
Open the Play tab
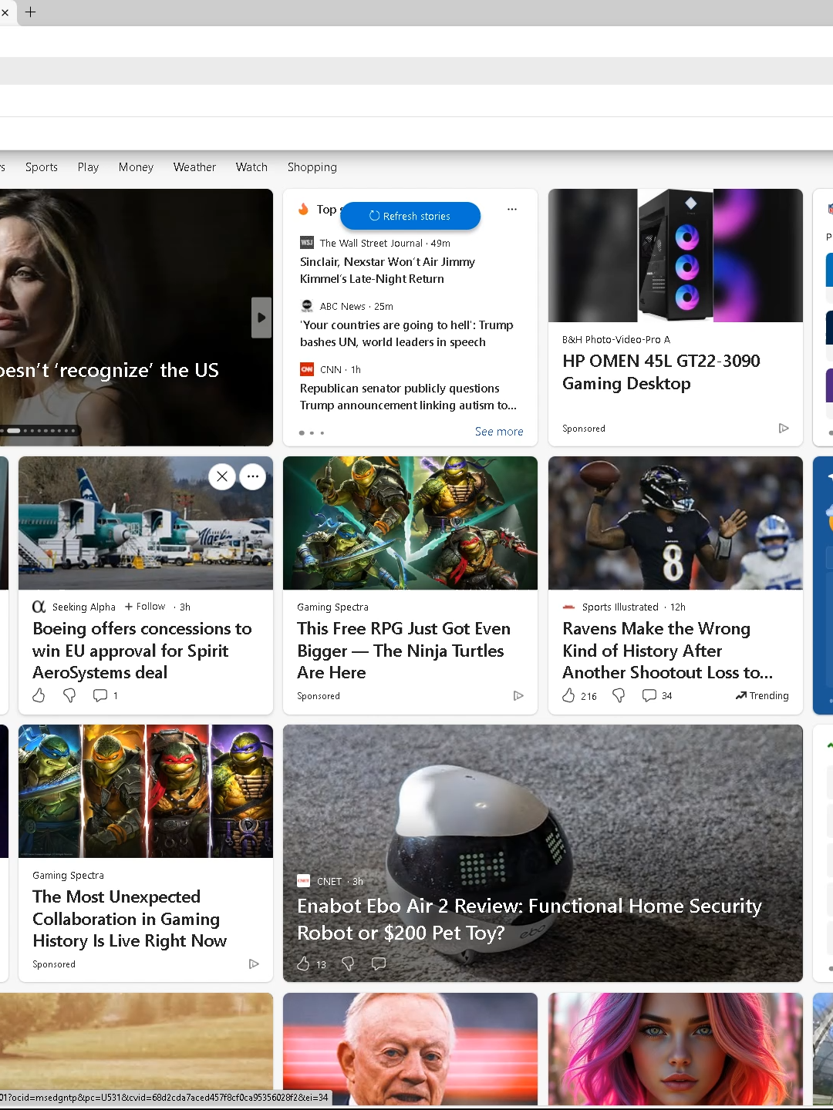88,167
